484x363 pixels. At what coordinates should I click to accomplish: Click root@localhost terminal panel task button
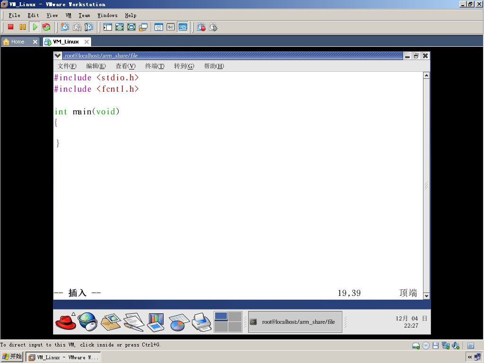pos(295,322)
